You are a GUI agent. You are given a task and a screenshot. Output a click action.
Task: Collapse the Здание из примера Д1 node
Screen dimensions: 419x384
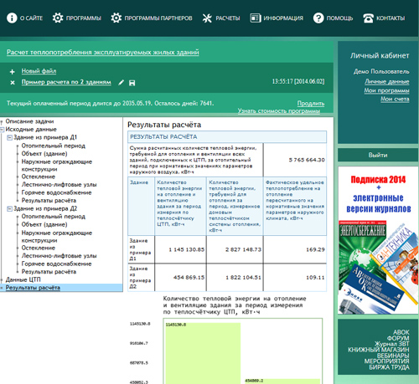(9, 137)
